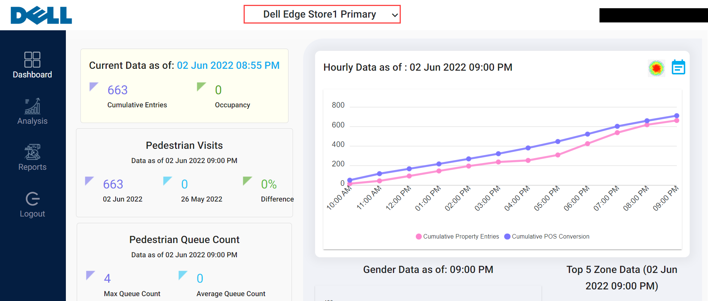Click the Max Queue Count value 4
Screen dimensions: 708x301
click(107, 279)
